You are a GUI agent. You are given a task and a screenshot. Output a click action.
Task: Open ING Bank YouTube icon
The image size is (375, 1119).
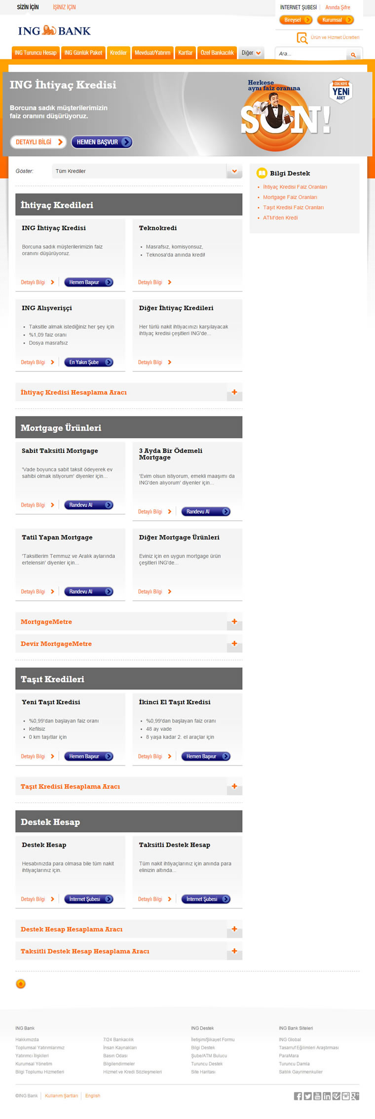317,1096
